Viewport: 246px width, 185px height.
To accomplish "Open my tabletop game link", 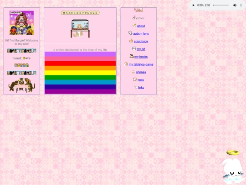I will [x=141, y=64].
